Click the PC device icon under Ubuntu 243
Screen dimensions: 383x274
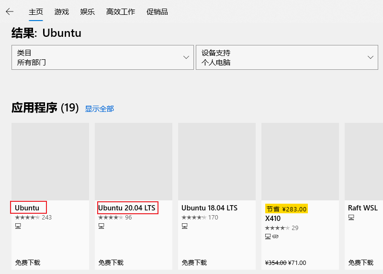tap(18, 226)
